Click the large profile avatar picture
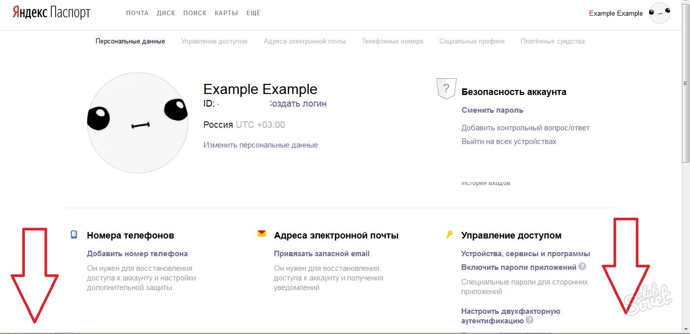This screenshot has height=334, width=690. point(138,123)
